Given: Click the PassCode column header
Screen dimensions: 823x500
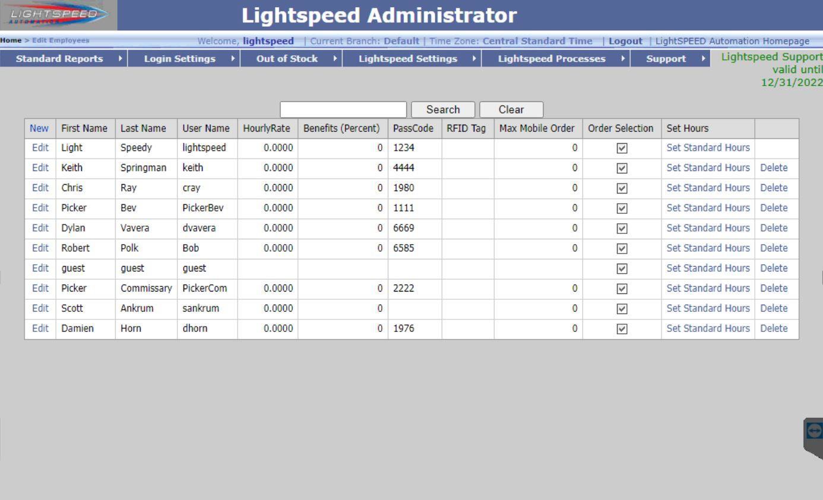Looking at the screenshot, I should [x=413, y=128].
